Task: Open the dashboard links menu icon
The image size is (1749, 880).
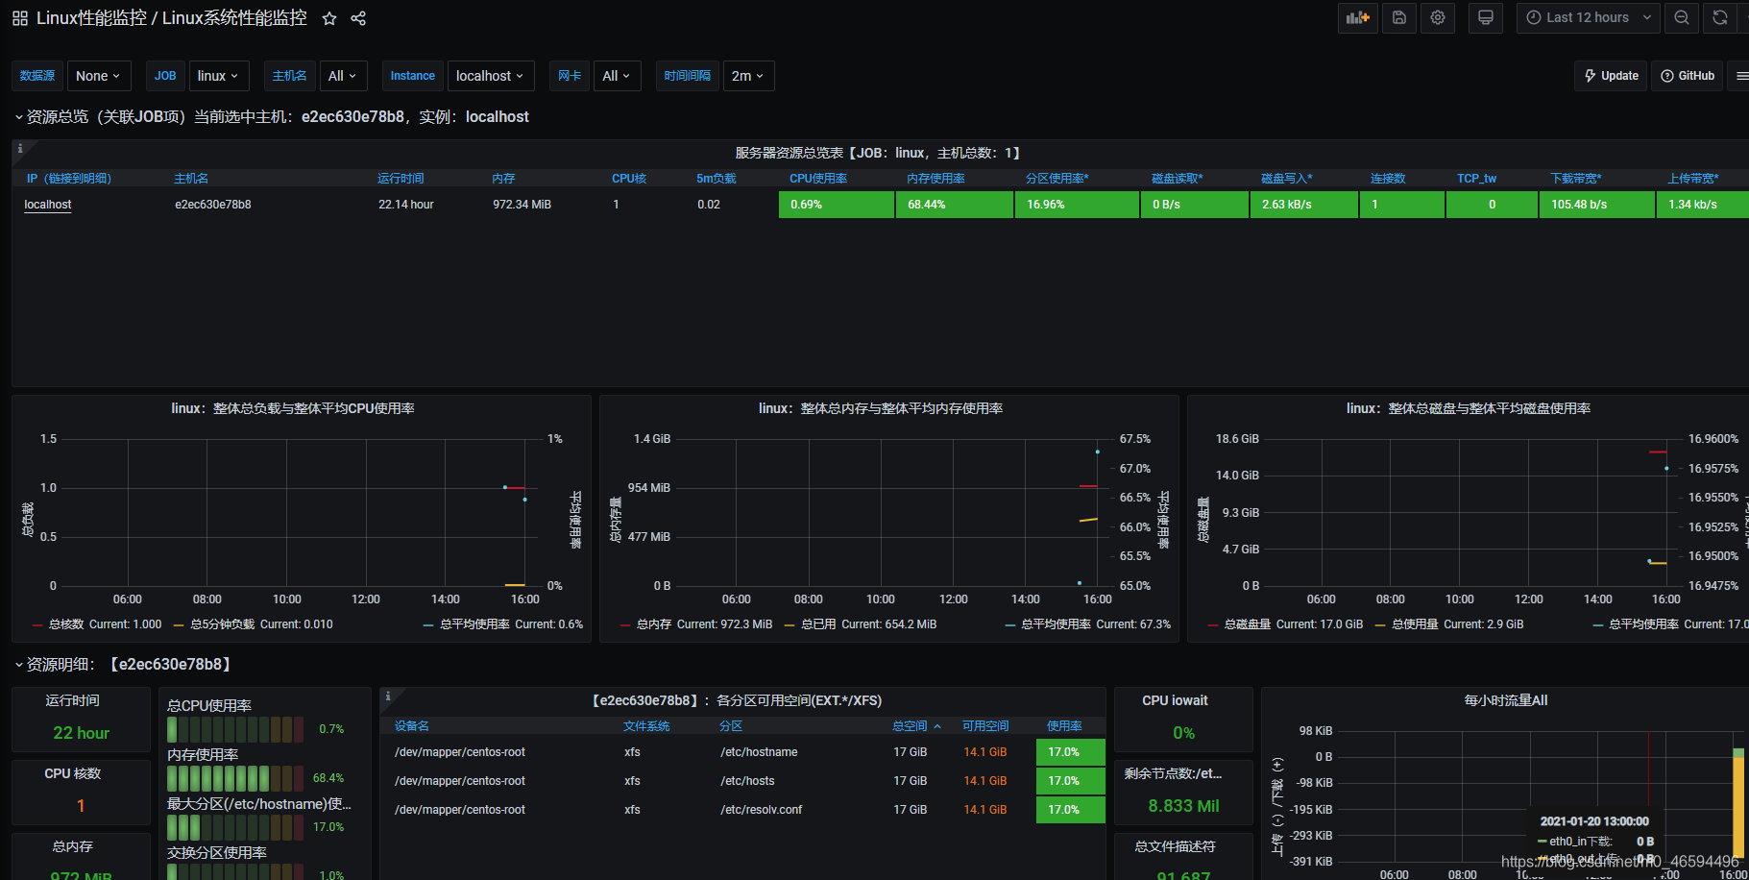Action: pyautogui.click(x=1740, y=76)
